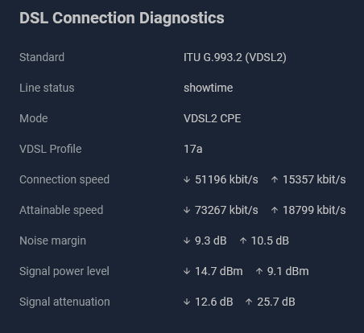Click the 10.5 dB upstream noise margin

click(270, 240)
